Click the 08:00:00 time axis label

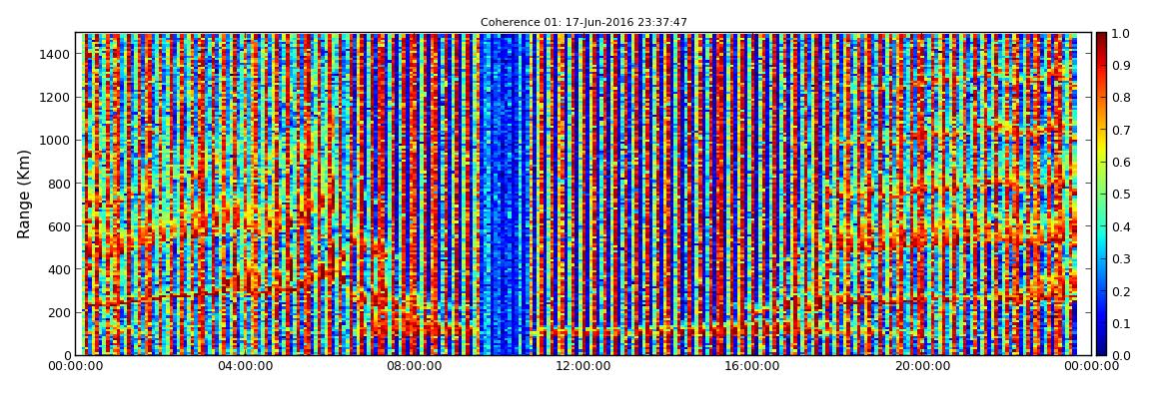[x=414, y=366]
